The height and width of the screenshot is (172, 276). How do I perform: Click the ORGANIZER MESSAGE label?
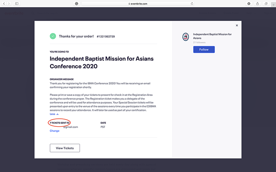point(62,79)
